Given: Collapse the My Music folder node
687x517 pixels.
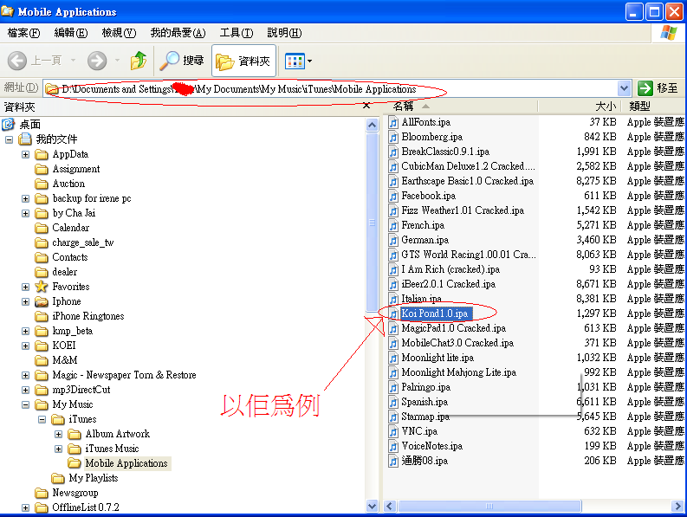Looking at the screenshot, I should pyautogui.click(x=26, y=404).
